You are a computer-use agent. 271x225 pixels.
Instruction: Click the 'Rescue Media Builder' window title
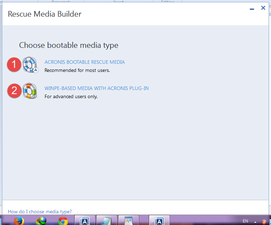coord(45,14)
